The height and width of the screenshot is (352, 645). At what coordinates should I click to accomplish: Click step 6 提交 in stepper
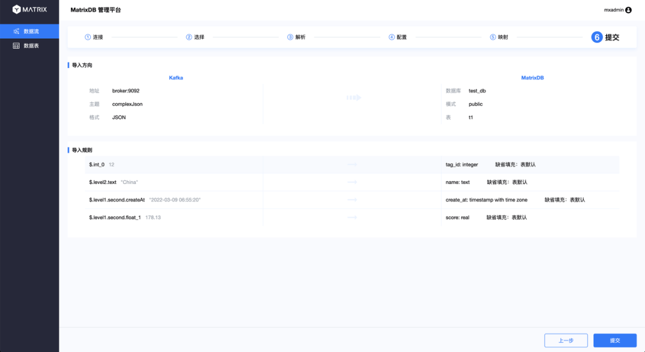point(605,37)
